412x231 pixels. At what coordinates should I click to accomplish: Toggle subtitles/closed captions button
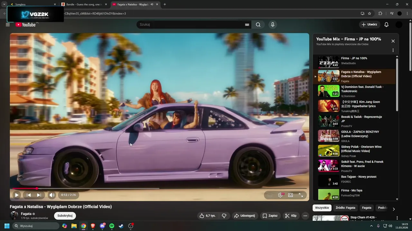point(270,195)
